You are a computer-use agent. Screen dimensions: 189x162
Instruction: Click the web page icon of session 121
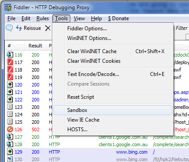coord(10,92)
